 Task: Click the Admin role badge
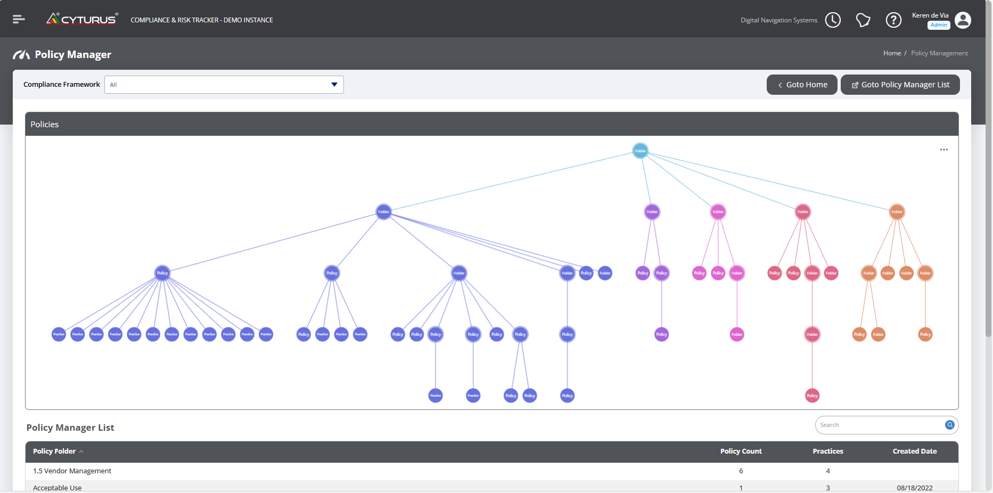click(x=938, y=25)
